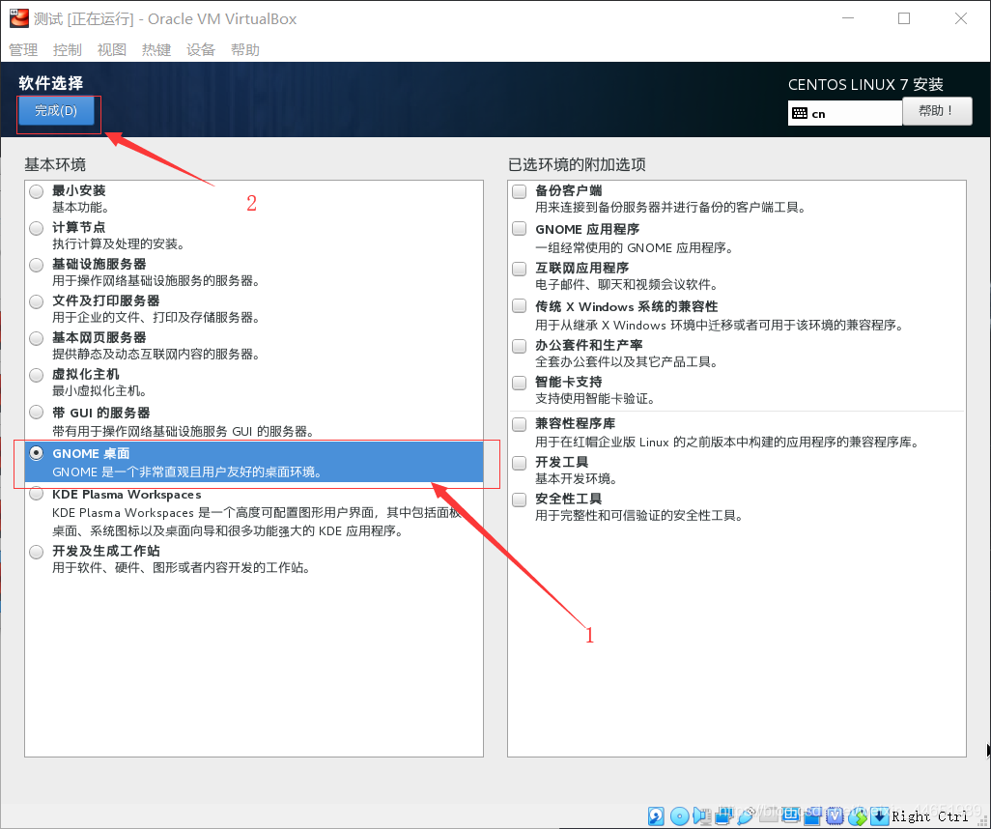The width and height of the screenshot is (991, 829).
Task: Choose 基本网页服务器 environment
Action: [x=37, y=337]
